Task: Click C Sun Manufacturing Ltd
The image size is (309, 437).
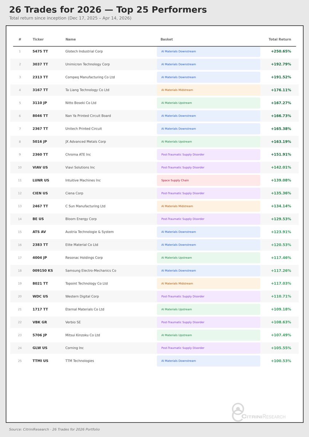Action: tap(85, 206)
